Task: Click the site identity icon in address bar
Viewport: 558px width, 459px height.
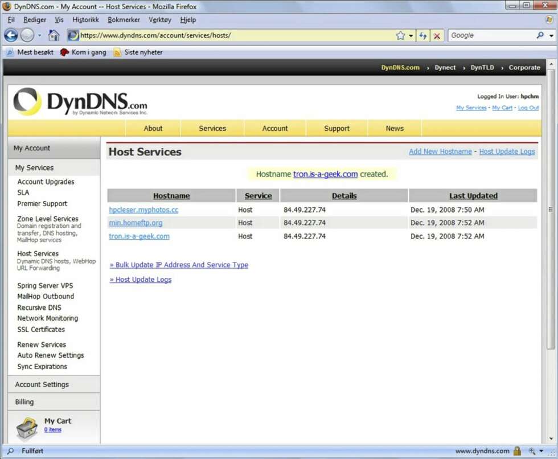Action: point(73,35)
